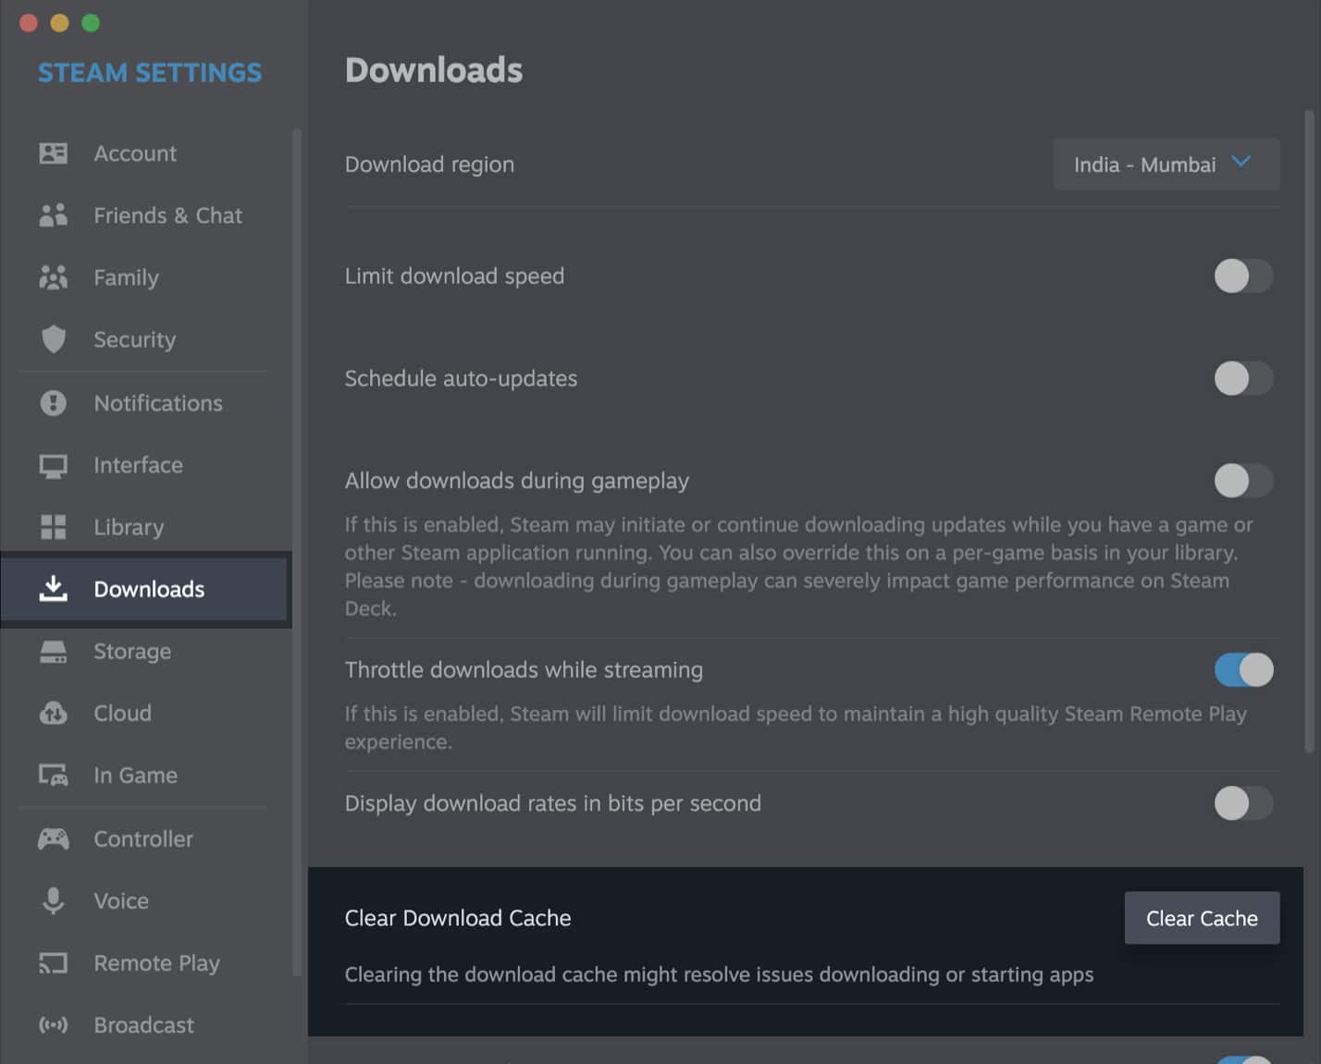Click the Cloud sync icon
Image resolution: width=1321 pixels, height=1064 pixels.
coord(53,714)
